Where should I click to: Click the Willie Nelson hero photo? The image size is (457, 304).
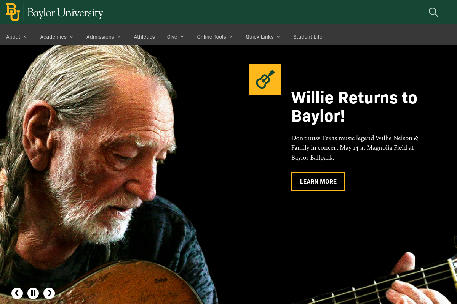point(107,171)
